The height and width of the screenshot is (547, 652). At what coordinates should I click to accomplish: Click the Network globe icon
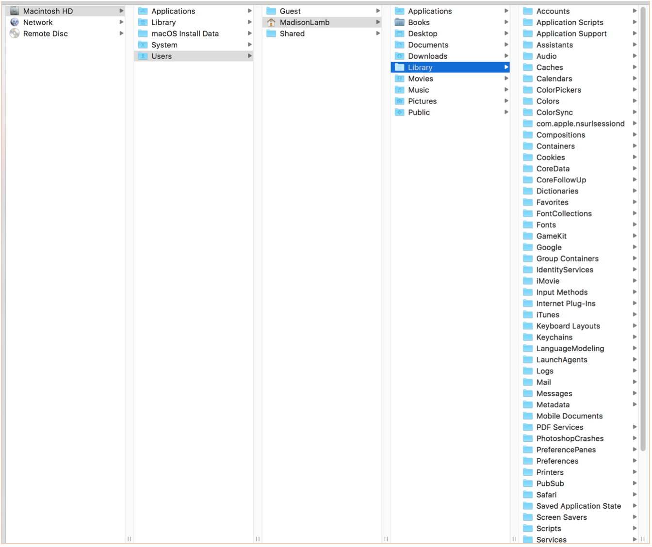tap(15, 22)
